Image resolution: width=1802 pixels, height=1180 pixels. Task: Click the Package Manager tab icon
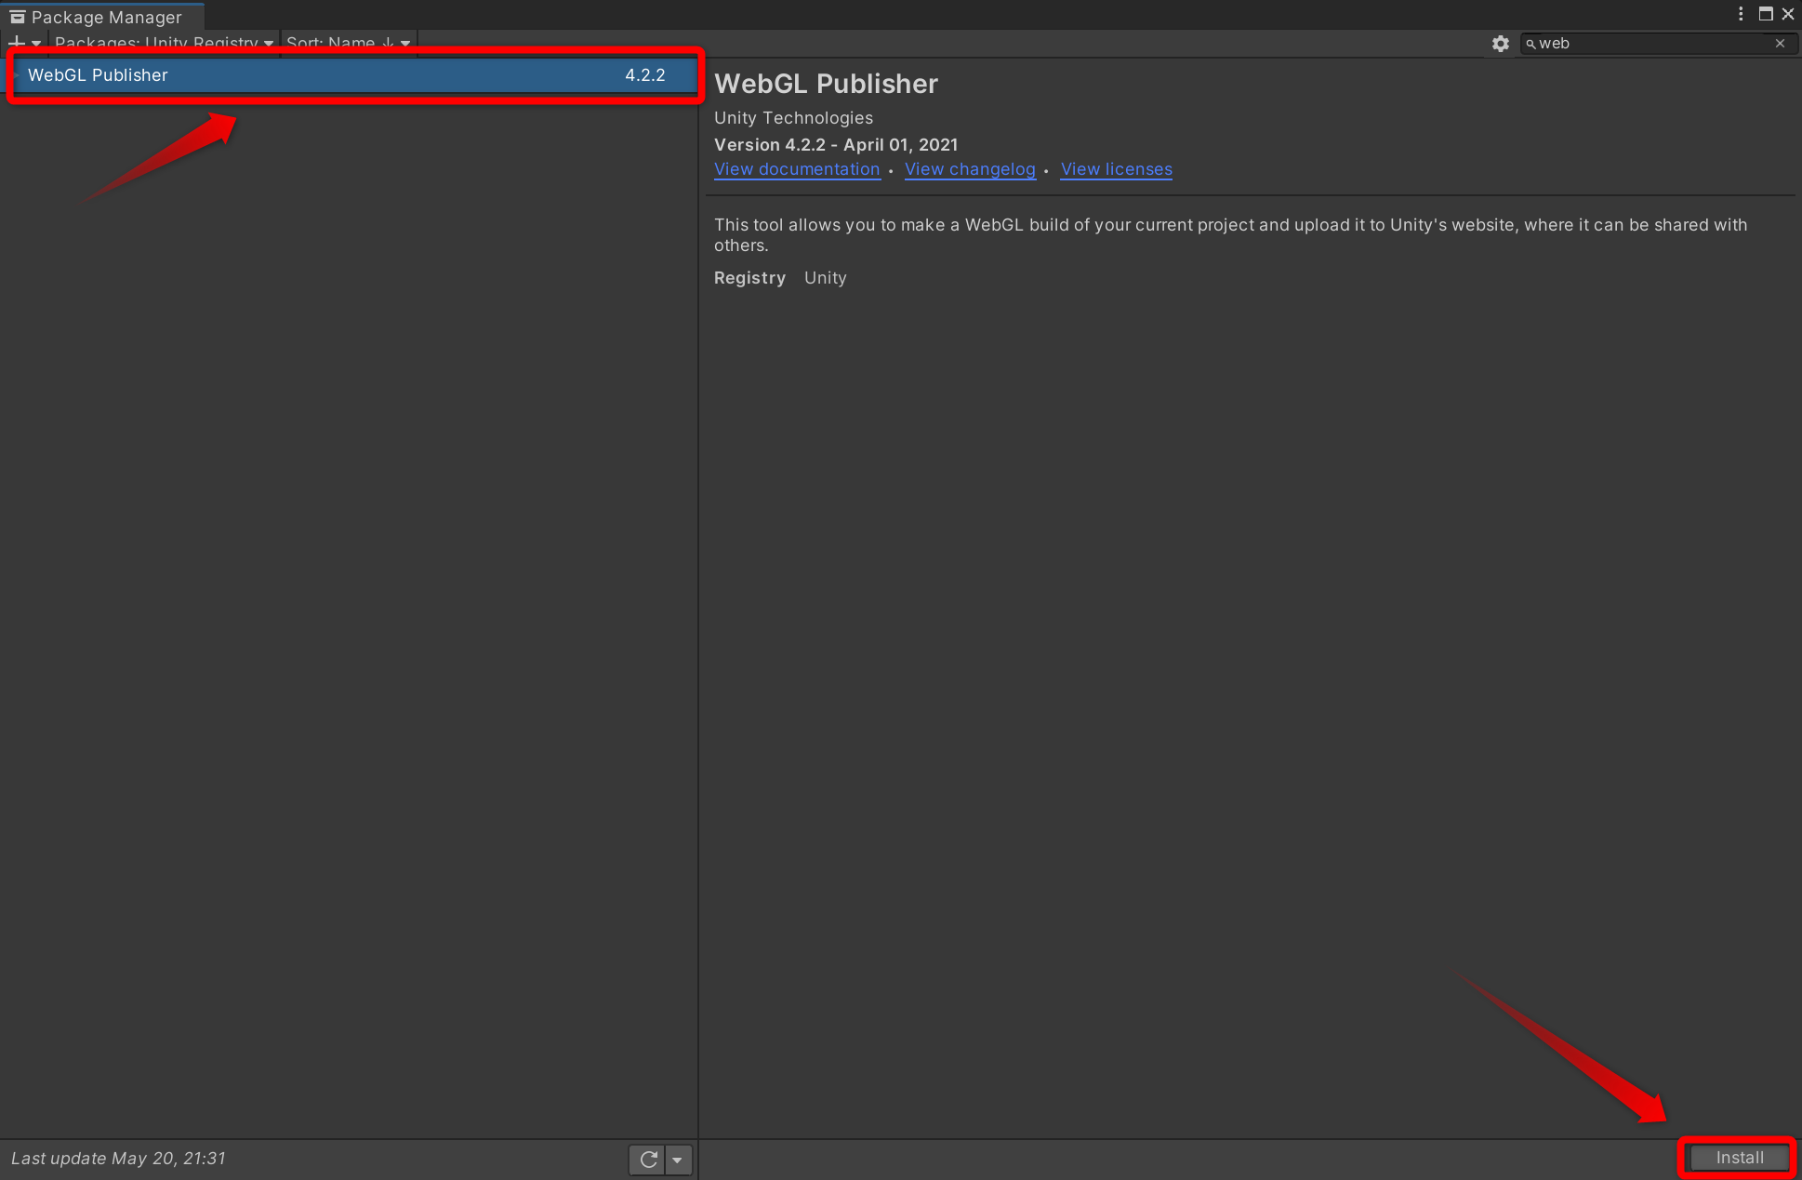click(18, 17)
